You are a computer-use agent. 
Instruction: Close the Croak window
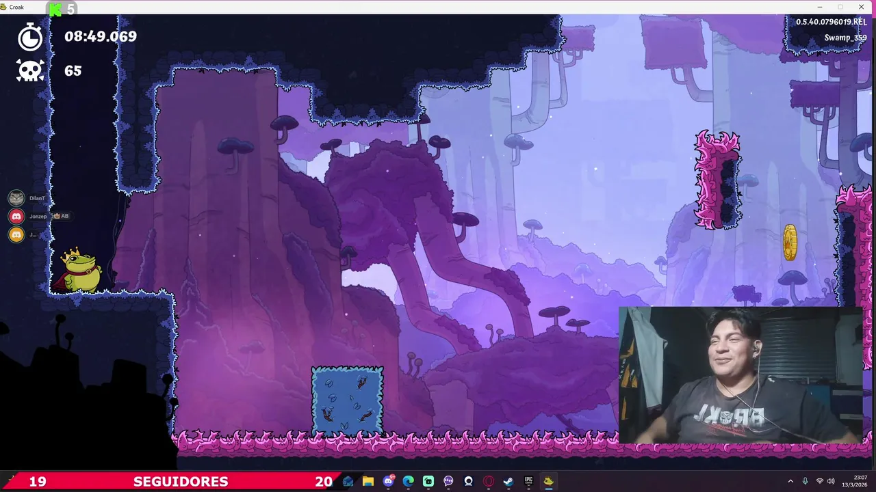click(861, 7)
